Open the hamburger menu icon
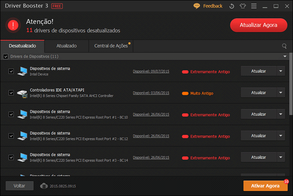293x196 pixels. point(254,6)
